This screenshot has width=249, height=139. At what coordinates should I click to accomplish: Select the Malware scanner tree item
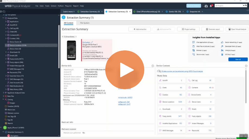click(13, 113)
